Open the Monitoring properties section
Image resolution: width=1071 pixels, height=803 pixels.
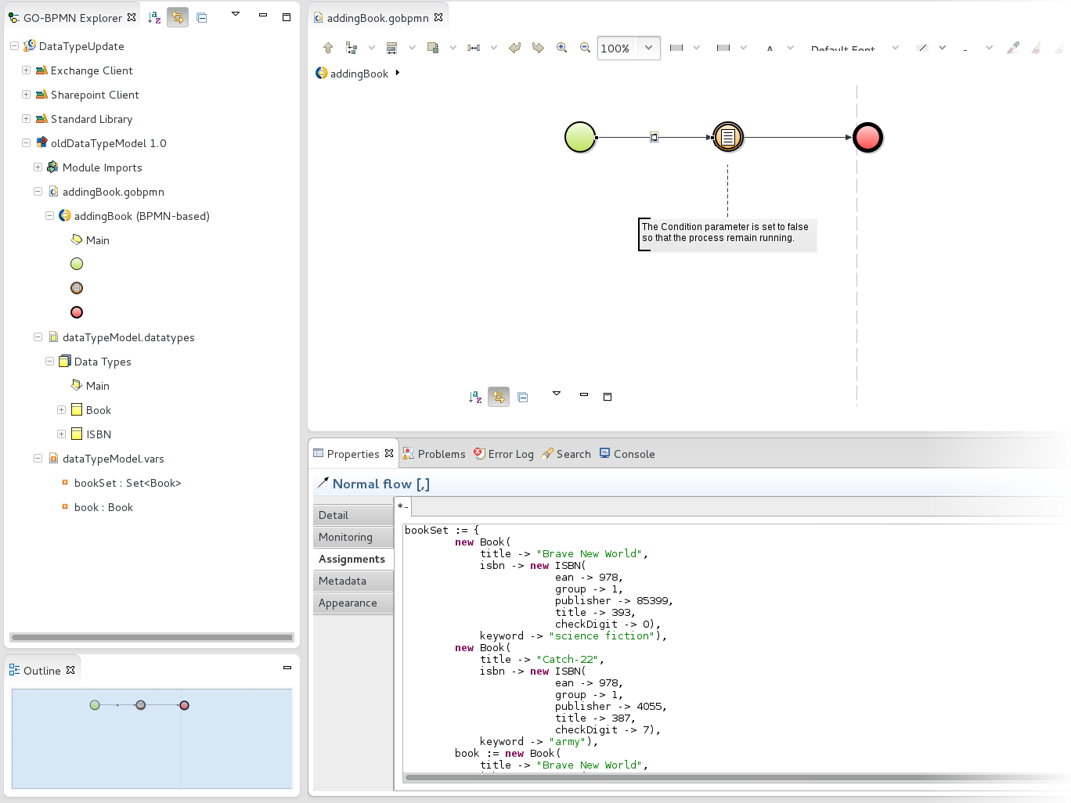[x=353, y=537]
